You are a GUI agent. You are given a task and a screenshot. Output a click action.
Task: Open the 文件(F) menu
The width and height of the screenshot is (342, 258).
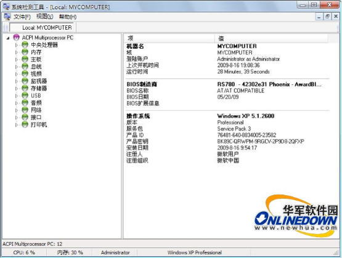coord(22,17)
